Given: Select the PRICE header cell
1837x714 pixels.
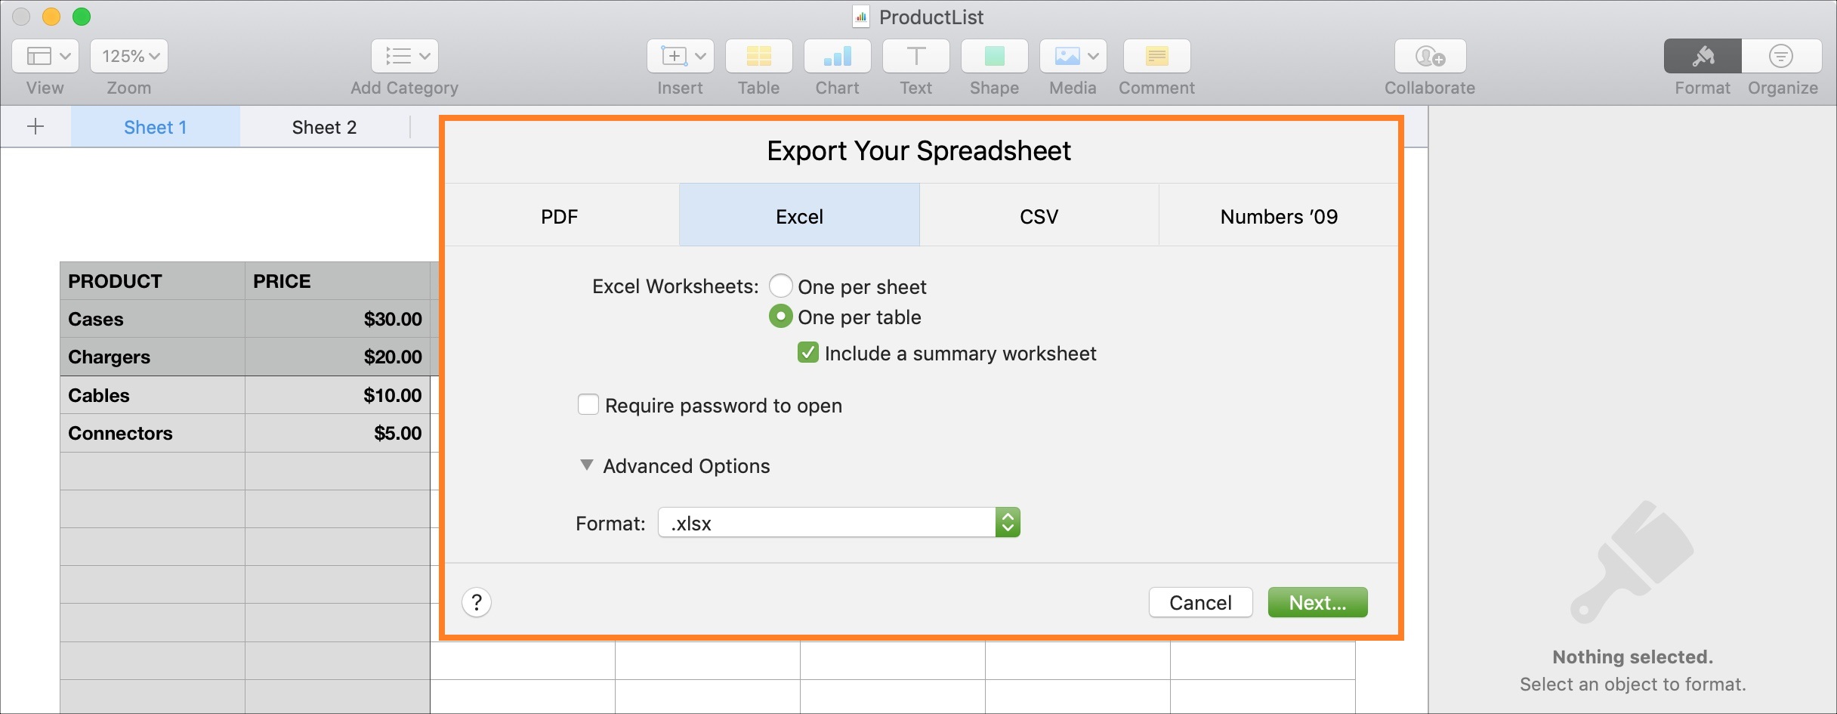Looking at the screenshot, I should [338, 281].
